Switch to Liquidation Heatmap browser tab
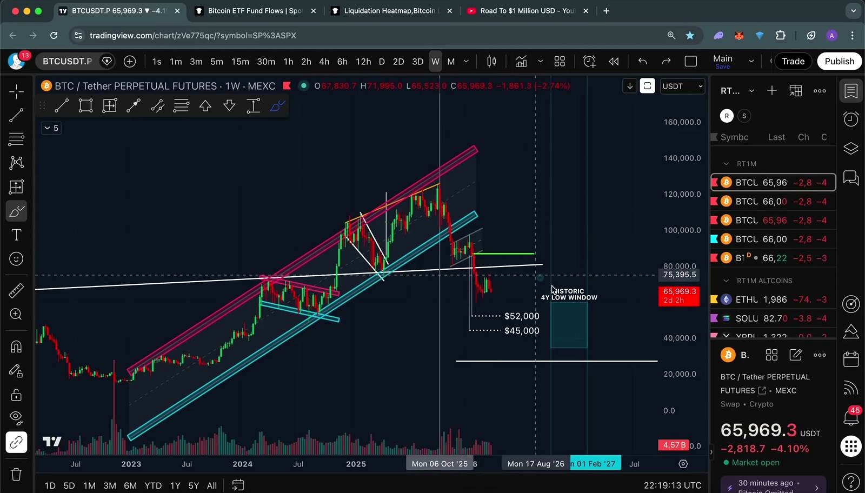The height and width of the screenshot is (493, 865). coord(390,11)
